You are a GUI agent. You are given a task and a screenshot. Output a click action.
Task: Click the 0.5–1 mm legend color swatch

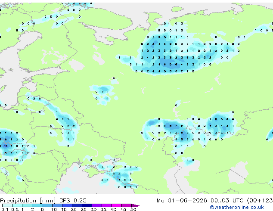(17, 205)
